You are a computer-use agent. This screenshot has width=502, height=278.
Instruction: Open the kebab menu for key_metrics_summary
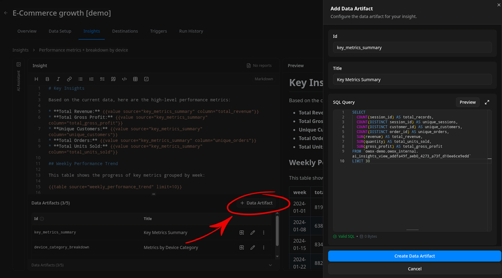tap(263, 232)
